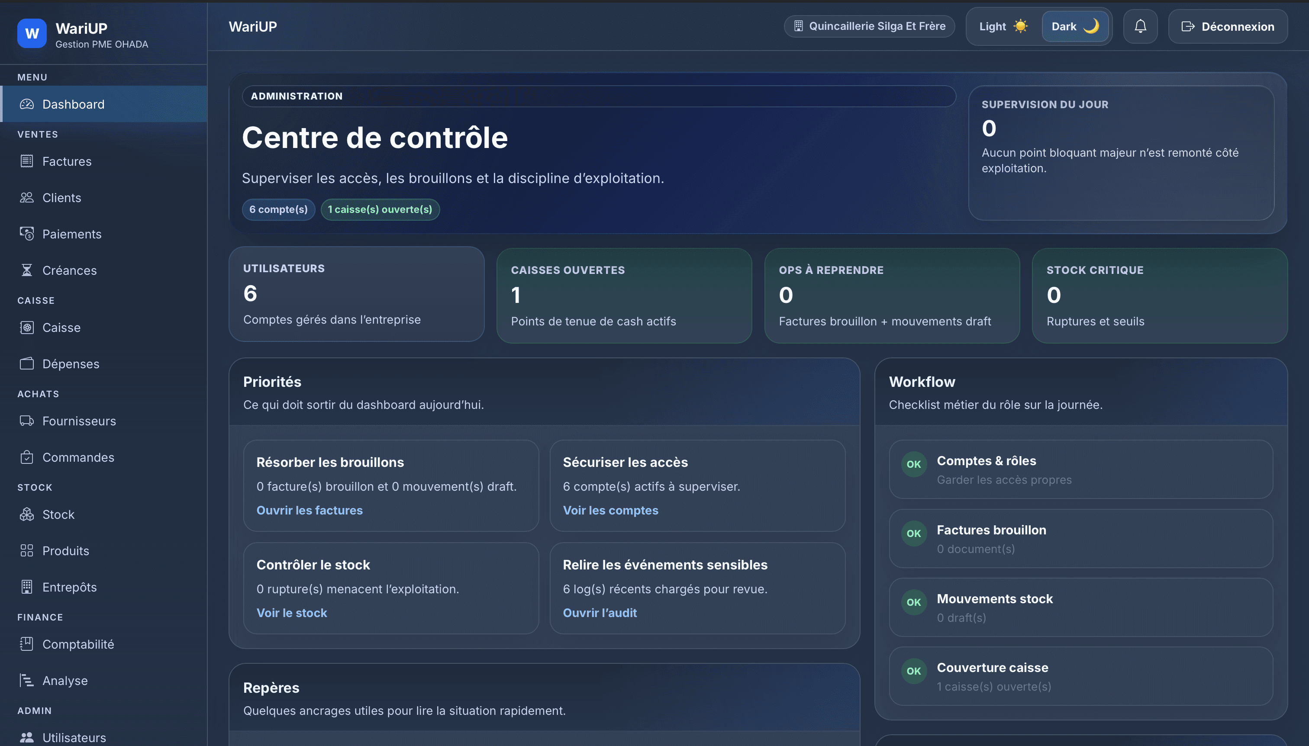Viewport: 1309px width, 746px height.
Task: Follow the Voir les comptes link
Action: pos(610,510)
